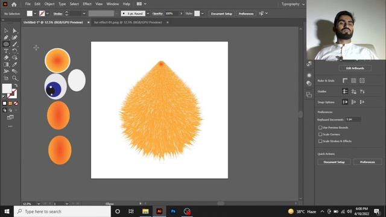Select the Shape Builder tool

14,58
